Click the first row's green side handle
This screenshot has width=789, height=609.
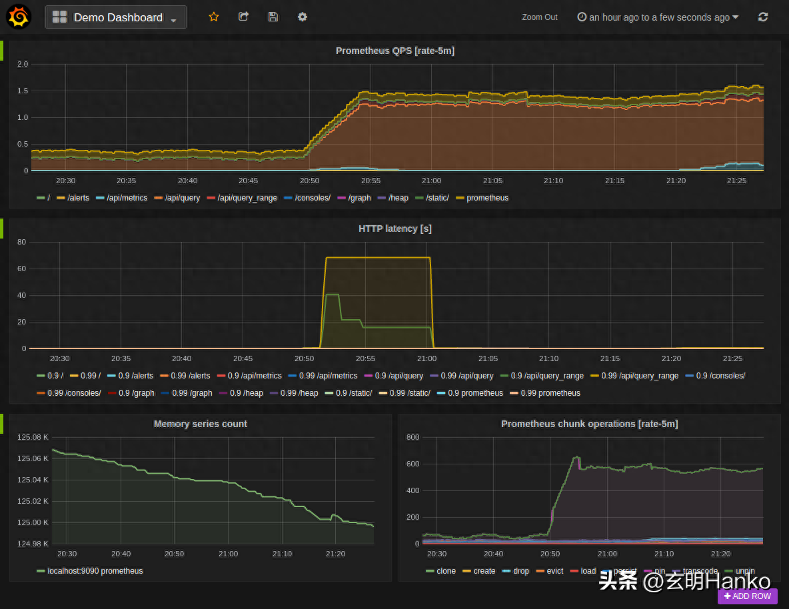(x=2, y=51)
